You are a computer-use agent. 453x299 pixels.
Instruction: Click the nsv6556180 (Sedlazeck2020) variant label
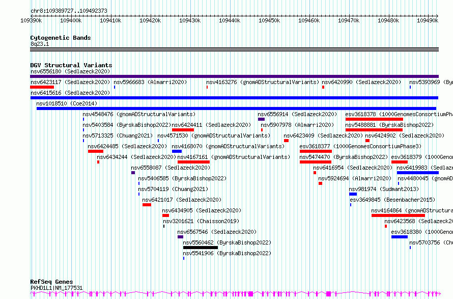coord(70,71)
